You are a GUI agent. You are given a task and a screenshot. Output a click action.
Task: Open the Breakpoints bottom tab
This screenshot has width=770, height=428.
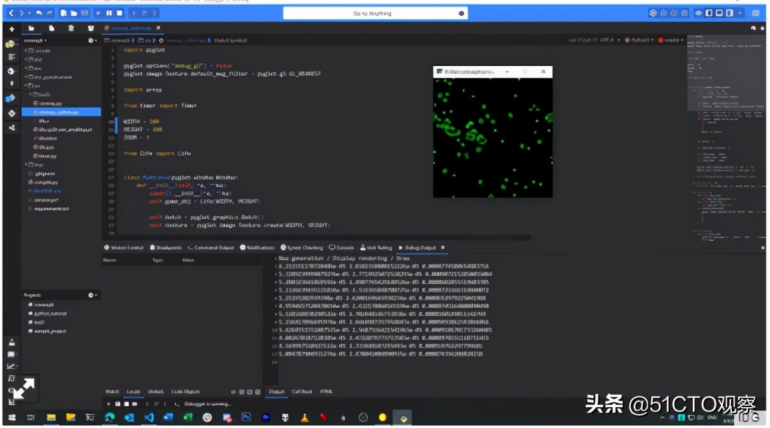[x=165, y=247]
